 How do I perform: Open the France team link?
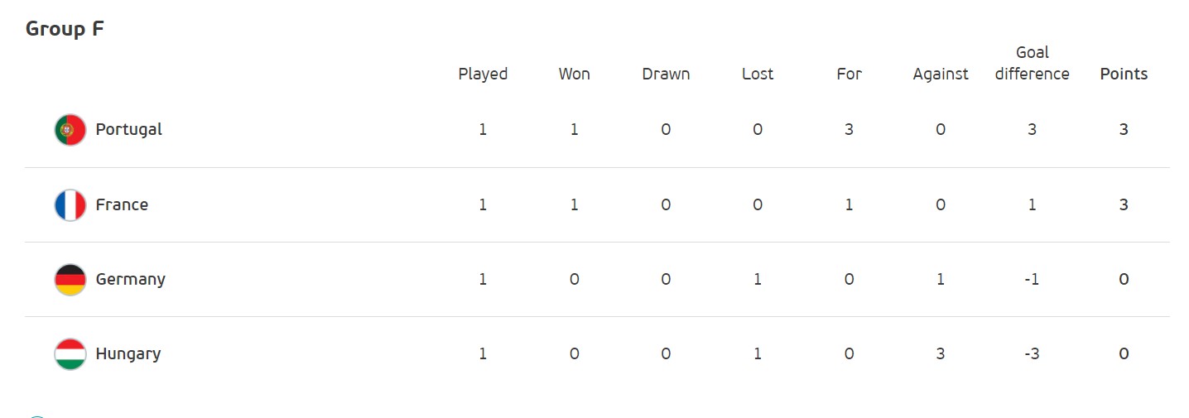(122, 205)
